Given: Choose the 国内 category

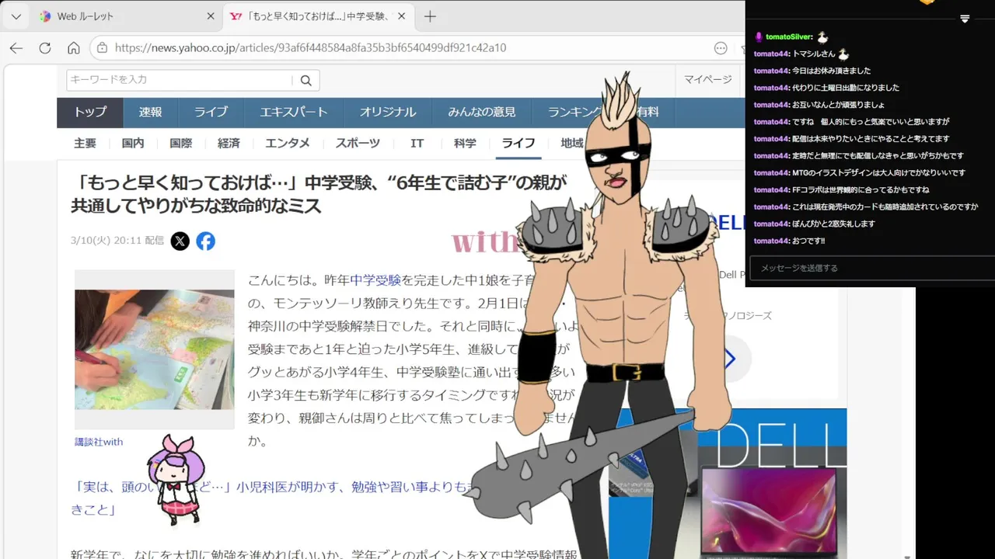Looking at the screenshot, I should 133,144.
